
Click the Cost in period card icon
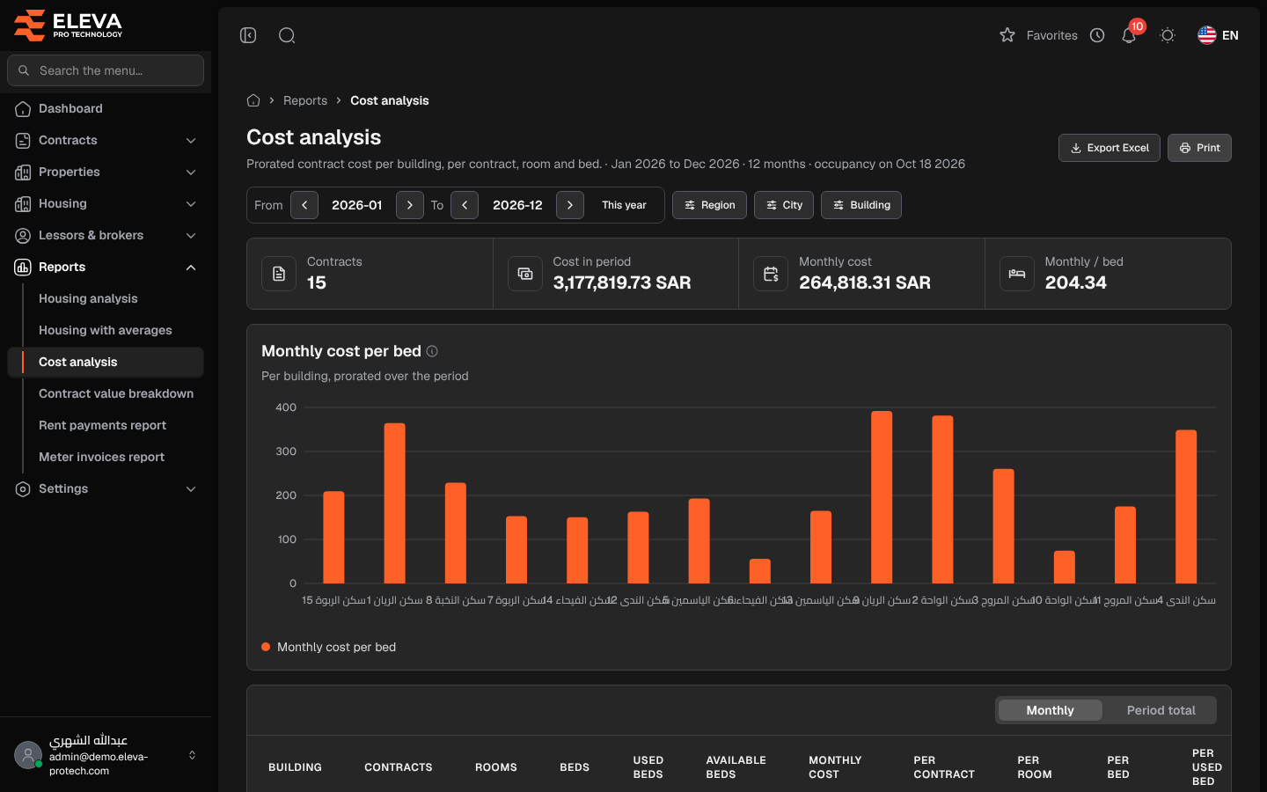click(525, 274)
